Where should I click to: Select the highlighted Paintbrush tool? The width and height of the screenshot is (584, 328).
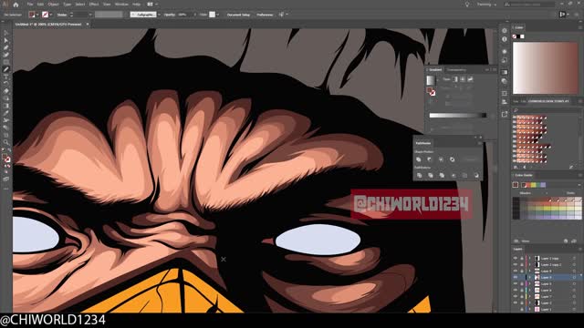point(6,69)
